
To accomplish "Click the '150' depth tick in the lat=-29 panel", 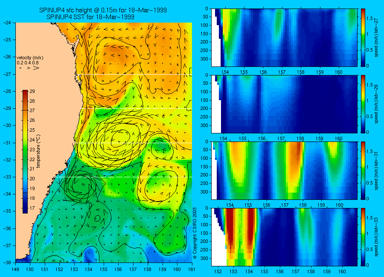I will point(204,100).
